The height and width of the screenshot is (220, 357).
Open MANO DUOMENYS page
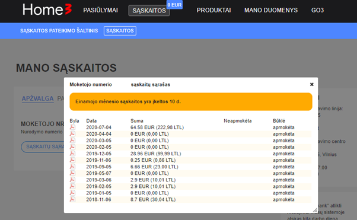tap(271, 10)
